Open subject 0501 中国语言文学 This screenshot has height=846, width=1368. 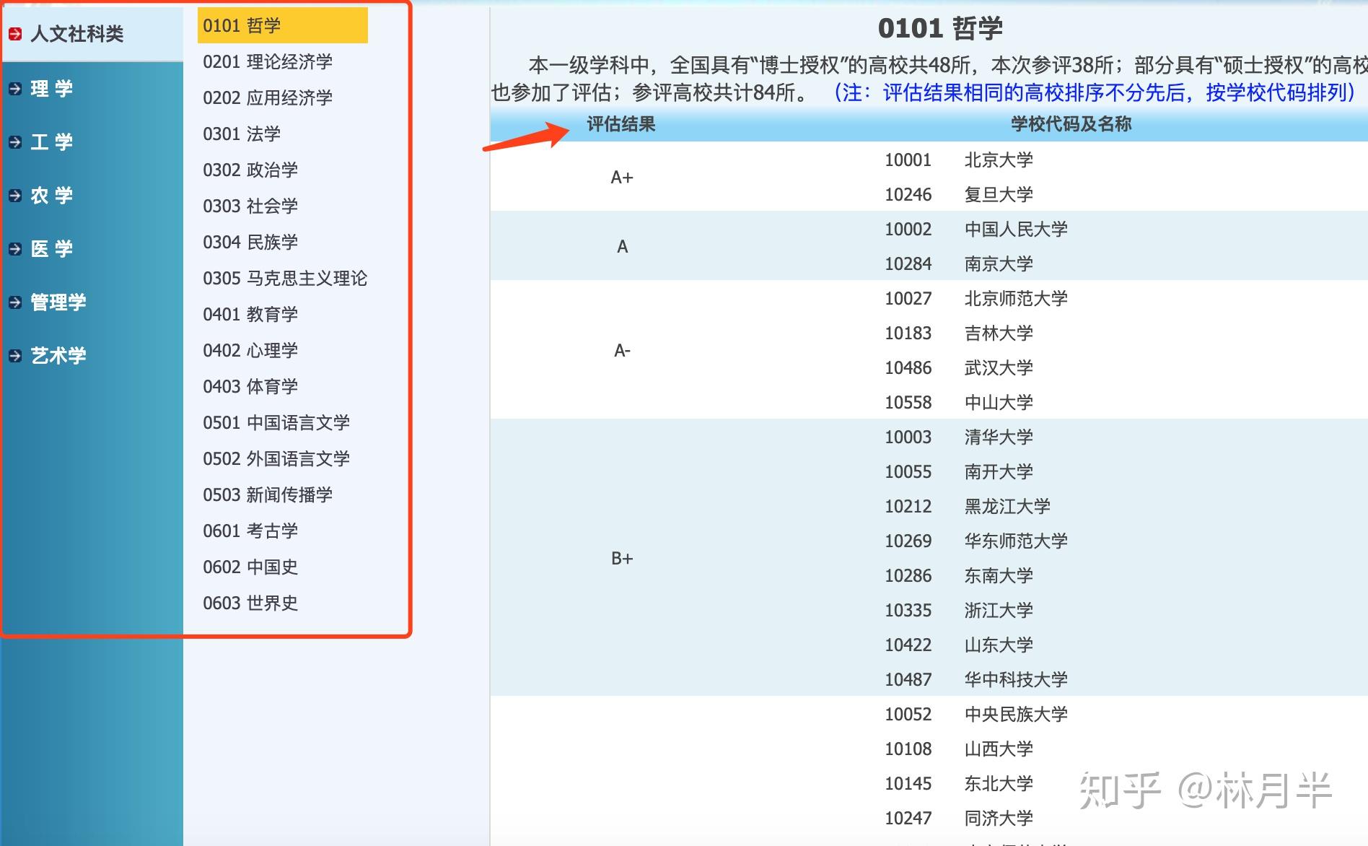click(x=276, y=422)
